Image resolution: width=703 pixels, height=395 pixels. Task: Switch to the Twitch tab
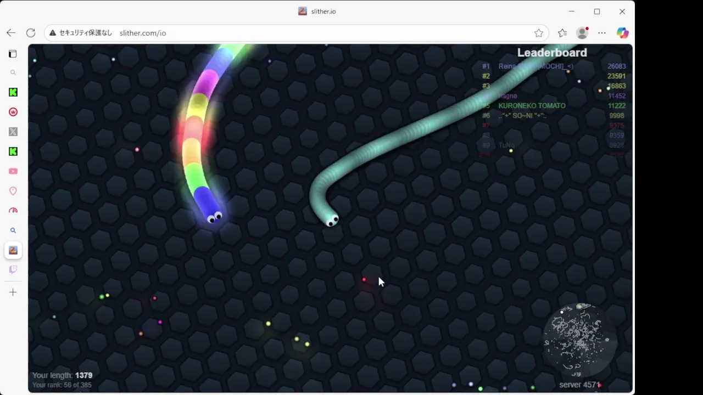[x=13, y=269]
